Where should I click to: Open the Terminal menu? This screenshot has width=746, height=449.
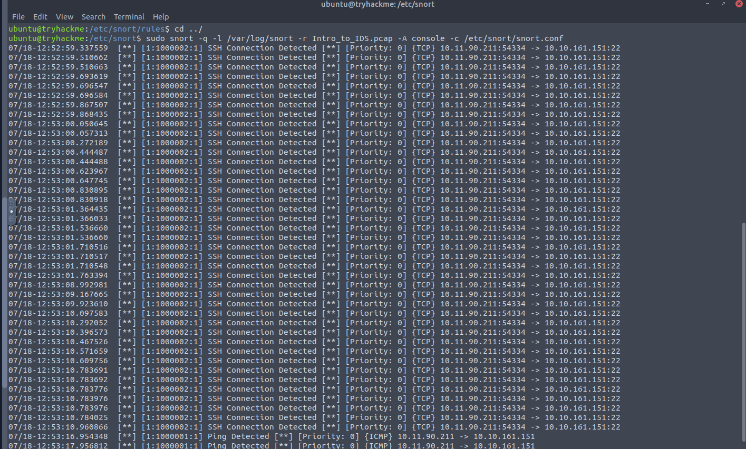pos(129,17)
